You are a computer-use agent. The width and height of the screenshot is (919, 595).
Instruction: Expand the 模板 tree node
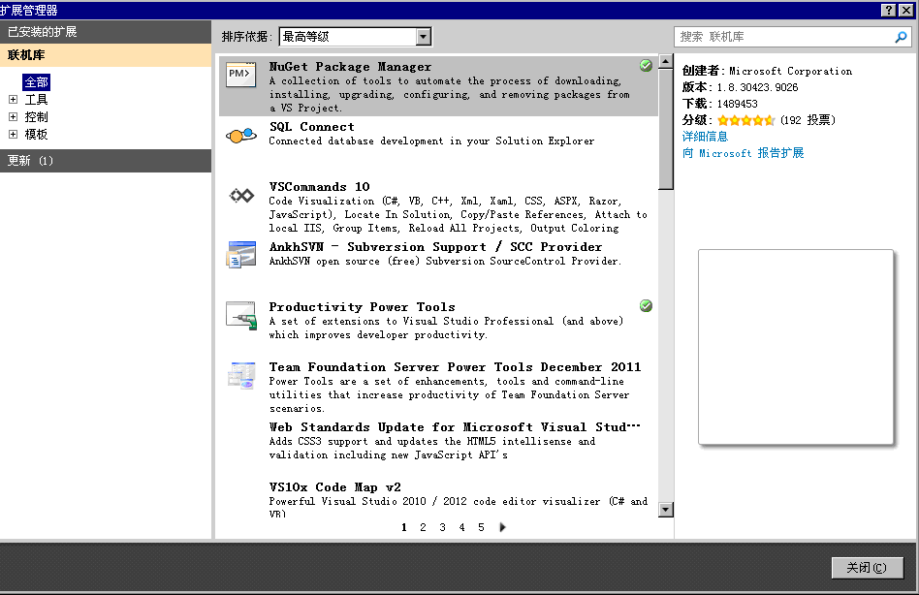[x=13, y=135]
